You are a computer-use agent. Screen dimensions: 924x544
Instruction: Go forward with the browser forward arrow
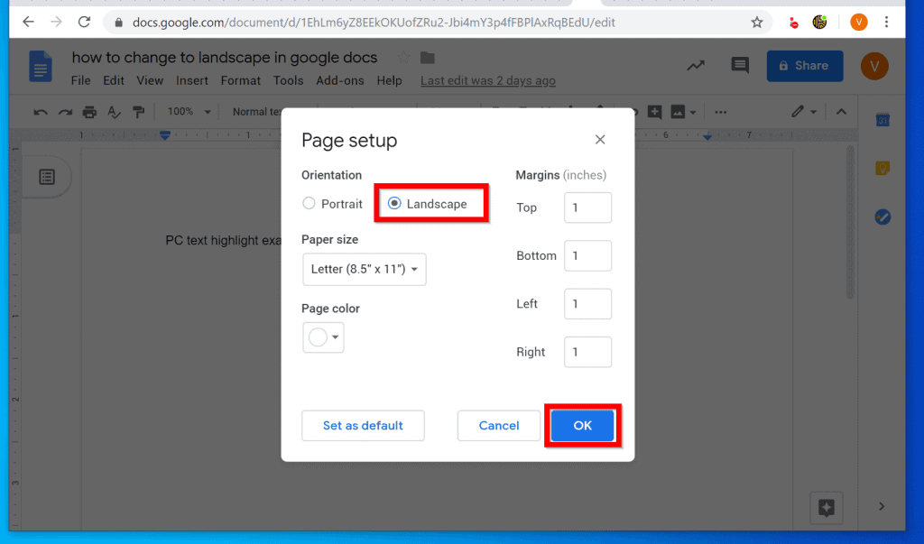point(56,23)
